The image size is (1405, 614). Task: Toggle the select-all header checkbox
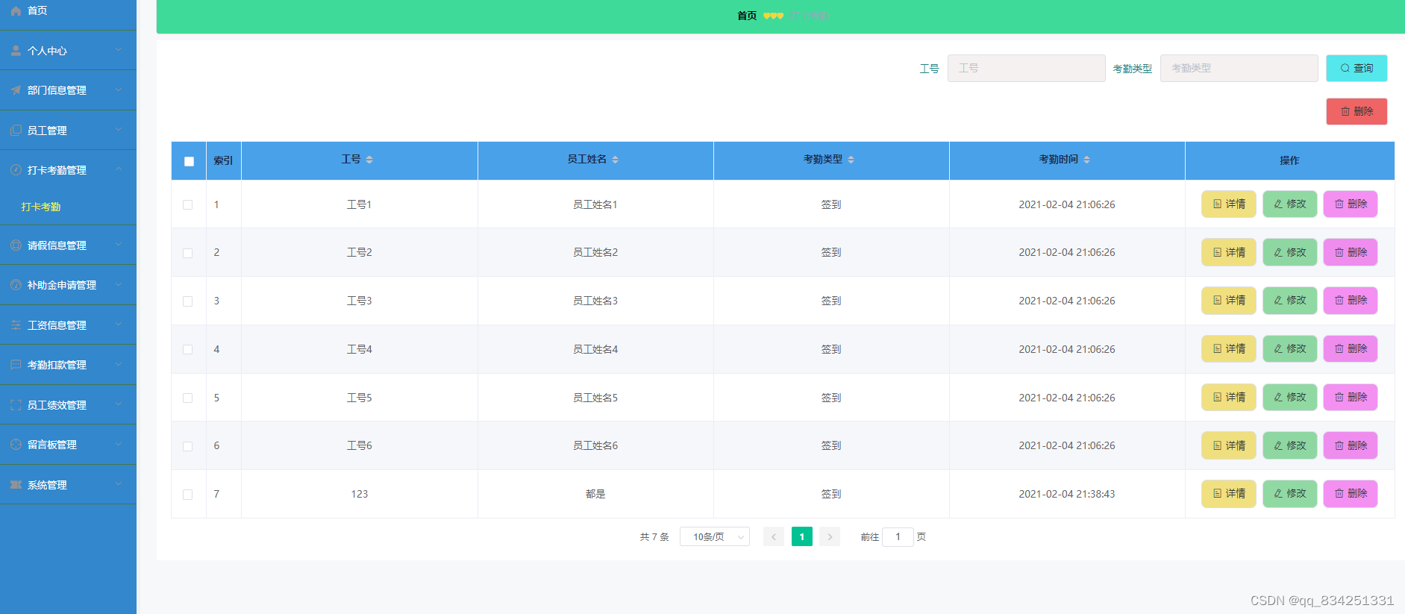pyautogui.click(x=189, y=161)
